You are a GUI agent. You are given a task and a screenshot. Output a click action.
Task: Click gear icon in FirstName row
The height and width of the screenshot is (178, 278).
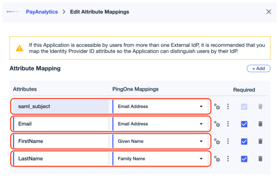217,141
